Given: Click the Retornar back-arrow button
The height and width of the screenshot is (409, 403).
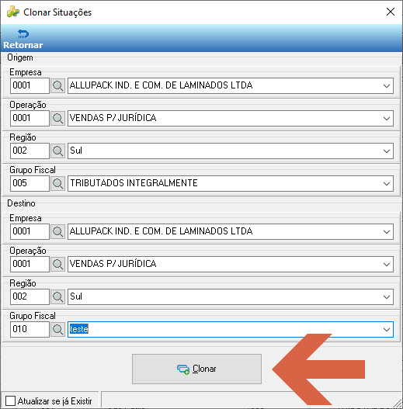Looking at the screenshot, I should [x=23, y=39].
